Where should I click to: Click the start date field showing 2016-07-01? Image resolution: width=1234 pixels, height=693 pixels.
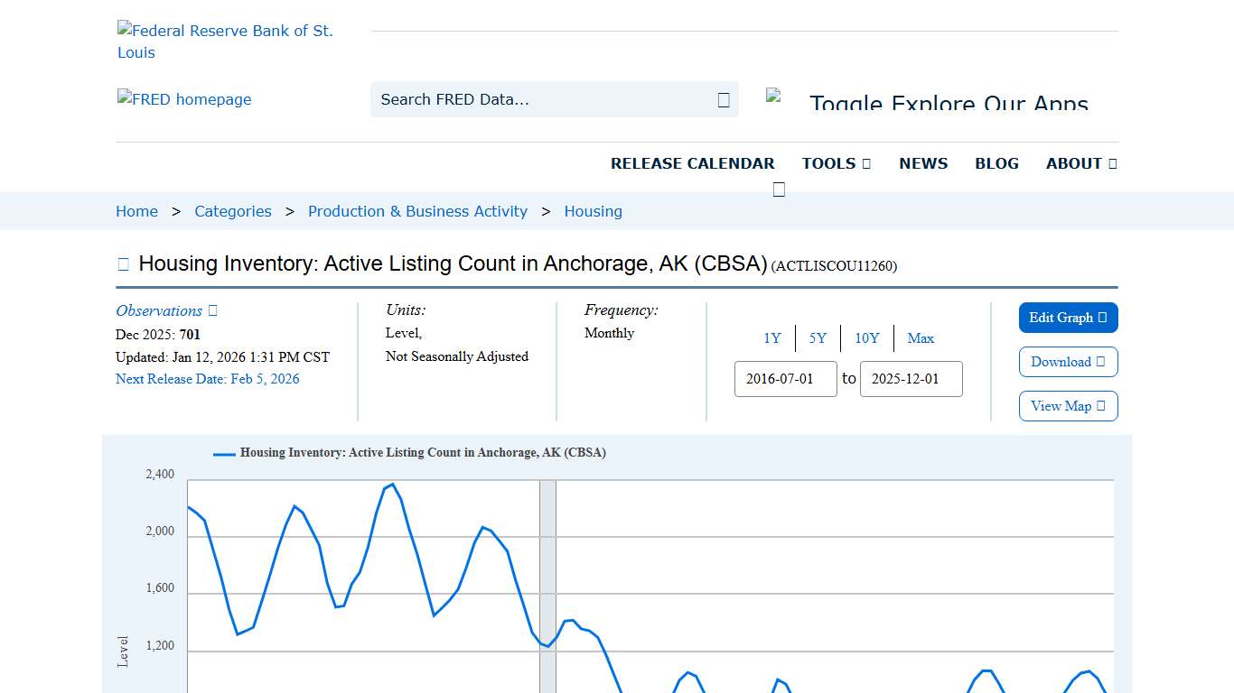[x=785, y=379]
